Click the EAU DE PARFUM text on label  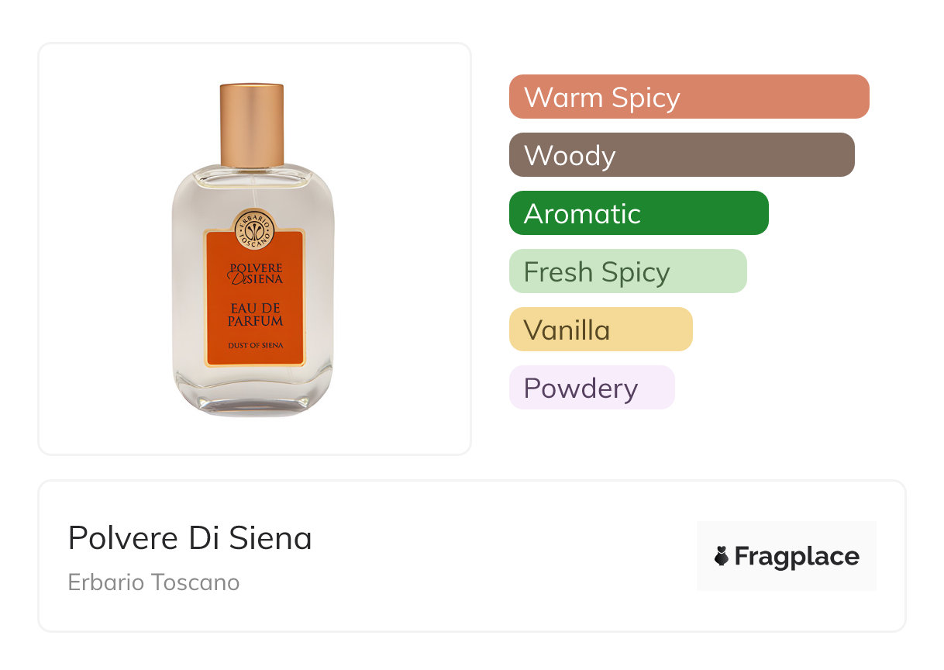coord(255,314)
